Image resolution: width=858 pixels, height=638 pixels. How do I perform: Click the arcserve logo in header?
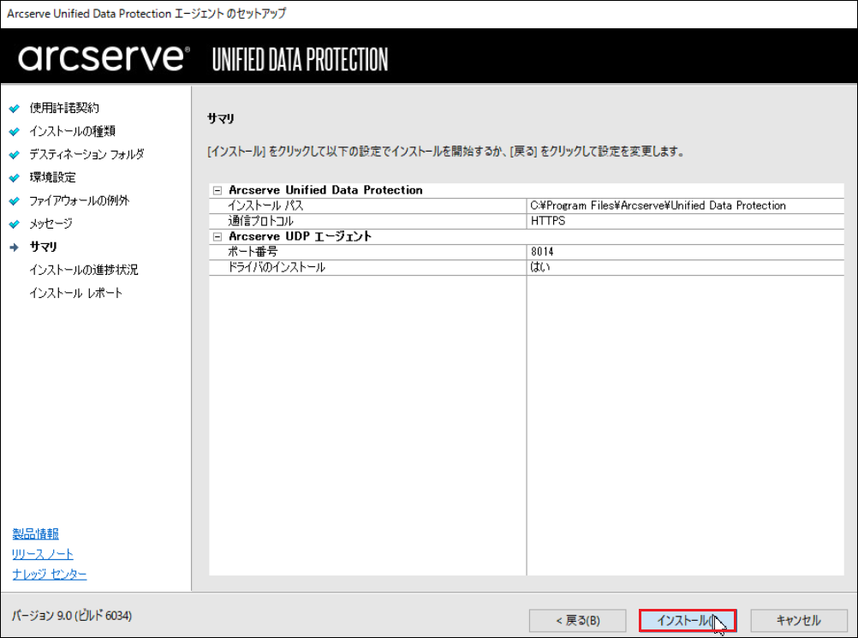point(103,58)
